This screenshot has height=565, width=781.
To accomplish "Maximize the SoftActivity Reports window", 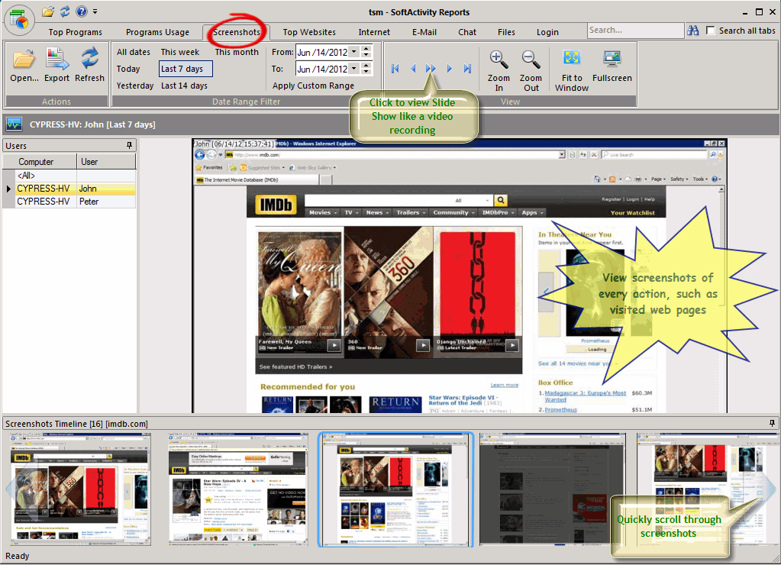I will point(759,12).
